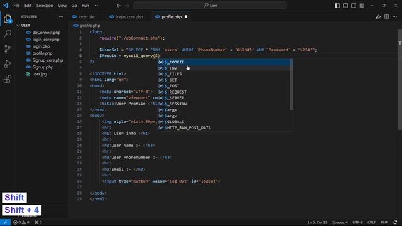Open Explorer views and more actions ellipsis
The width and height of the screenshot is (402, 226).
[61, 17]
